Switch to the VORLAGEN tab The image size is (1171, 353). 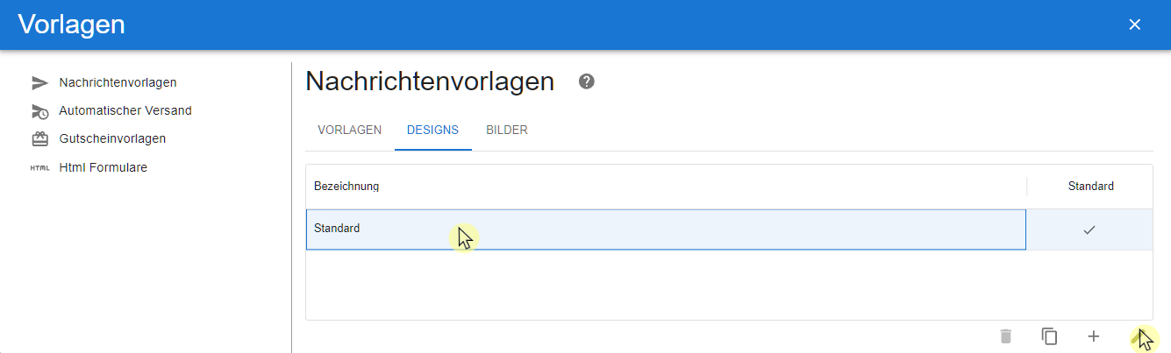click(x=349, y=130)
